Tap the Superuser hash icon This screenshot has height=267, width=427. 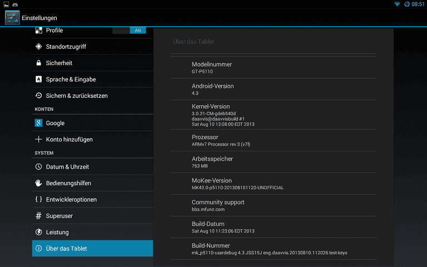click(39, 216)
